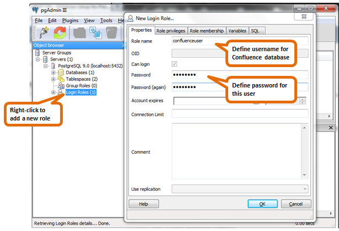Image resolution: width=339 pixels, height=231 pixels.
Task: Open the Plugins menu
Action: pyautogui.click(x=70, y=20)
